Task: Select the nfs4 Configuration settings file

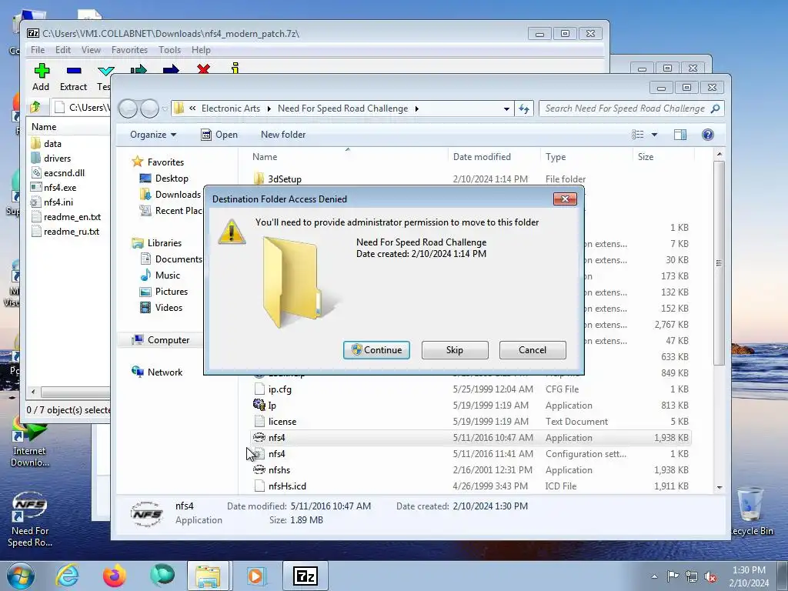Action: (470, 454)
